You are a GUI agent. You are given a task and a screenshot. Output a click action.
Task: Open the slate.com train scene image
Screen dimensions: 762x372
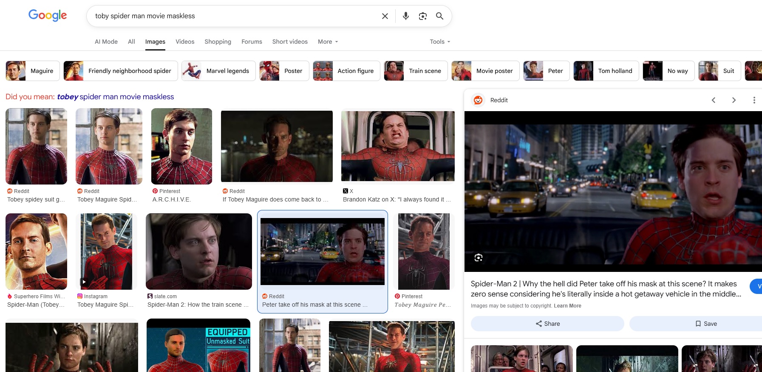tap(199, 252)
